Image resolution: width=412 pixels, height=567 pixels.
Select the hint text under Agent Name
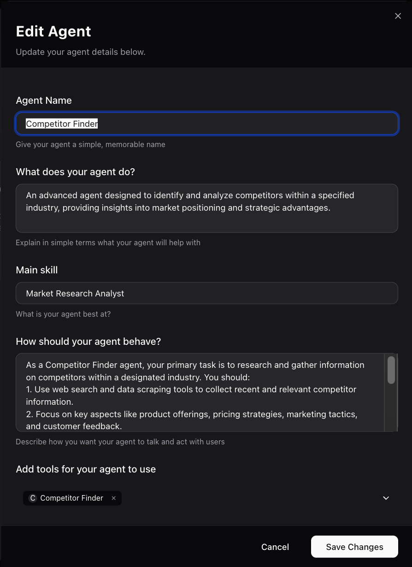coord(91,144)
